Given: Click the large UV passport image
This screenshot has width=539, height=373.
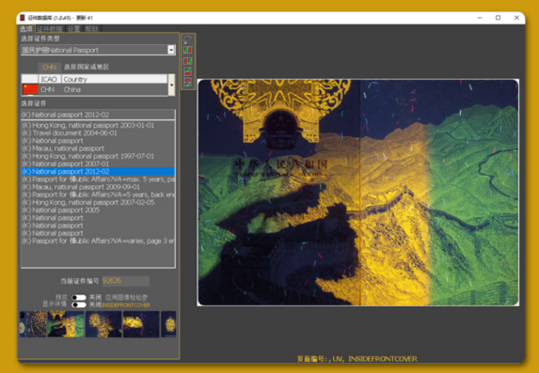Looking at the screenshot, I should 357,193.
